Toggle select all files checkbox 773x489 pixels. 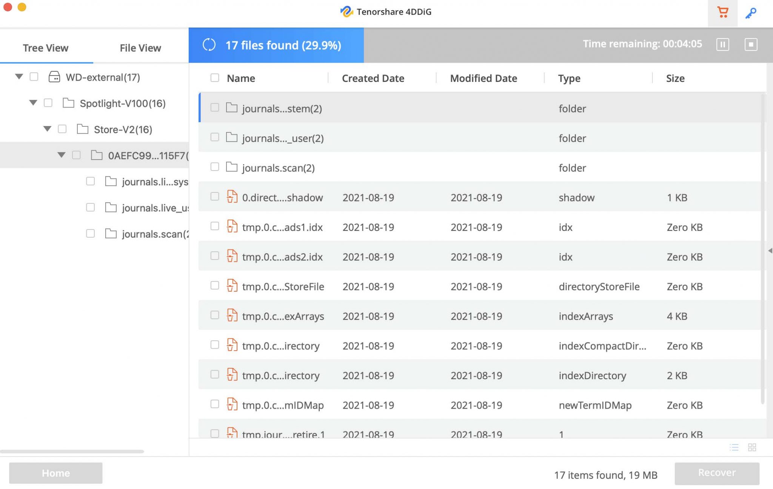pos(214,78)
